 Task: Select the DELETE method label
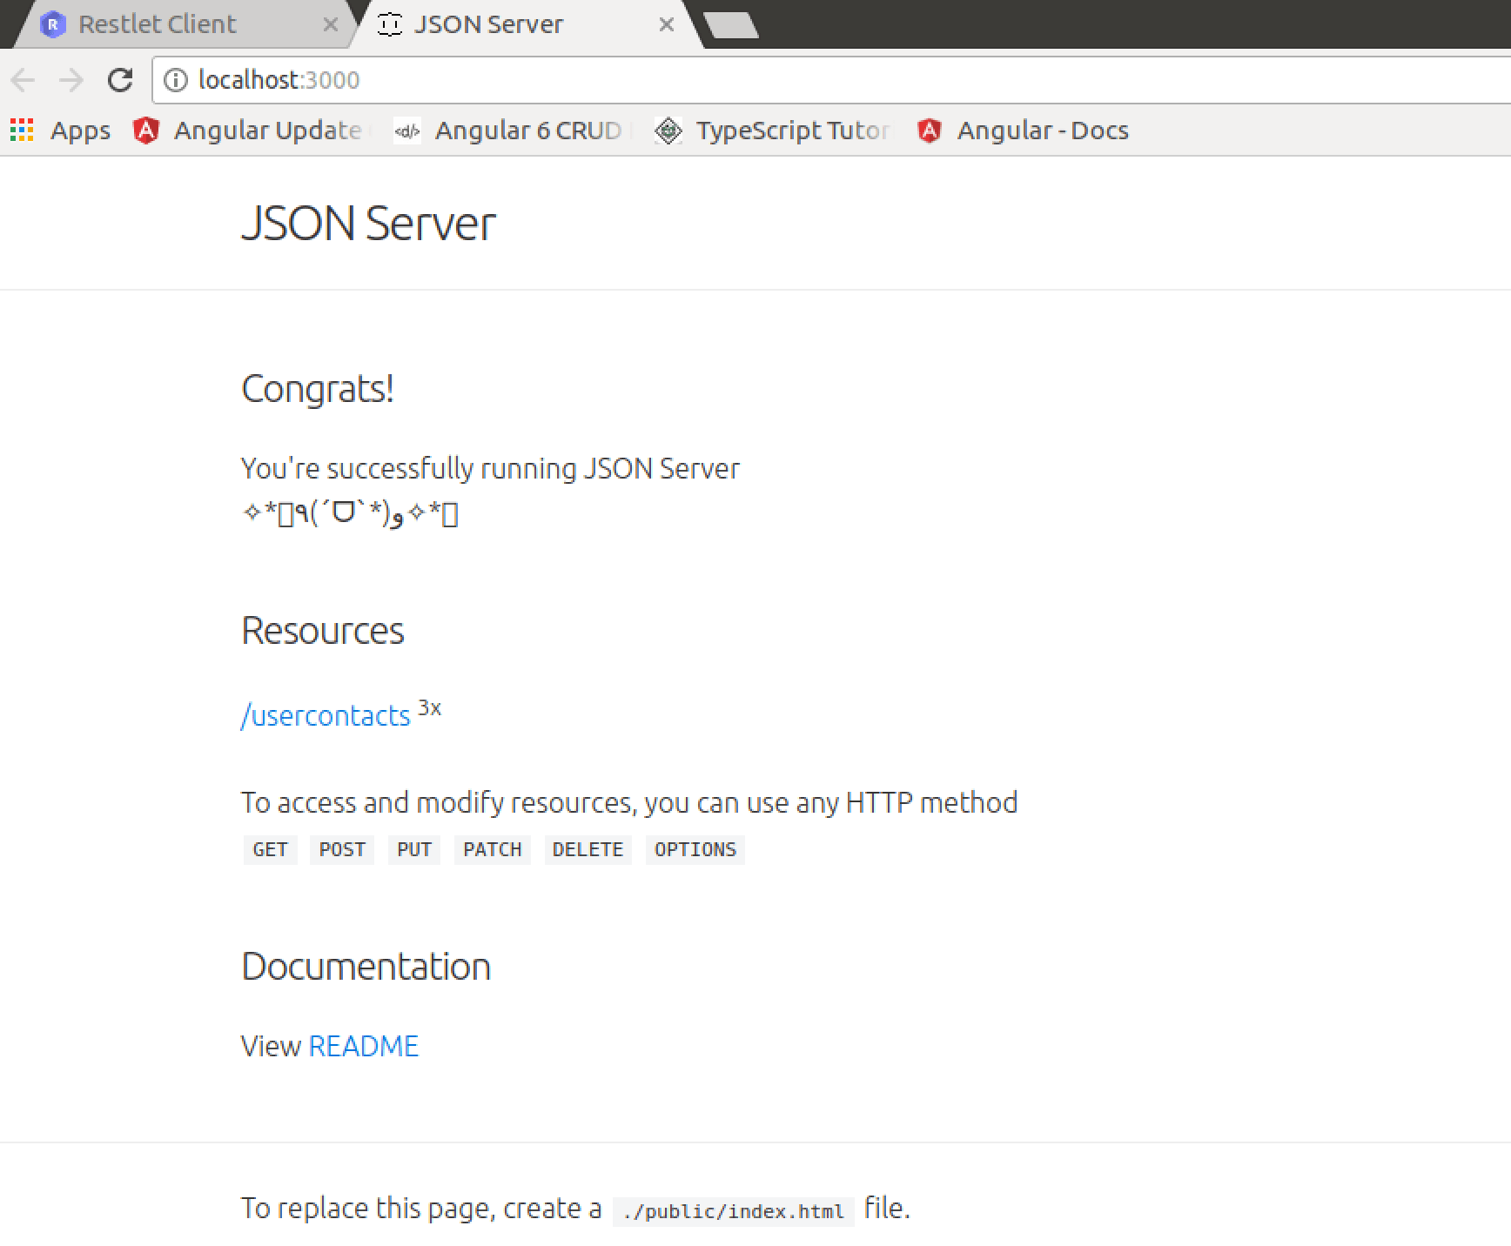pyautogui.click(x=588, y=850)
